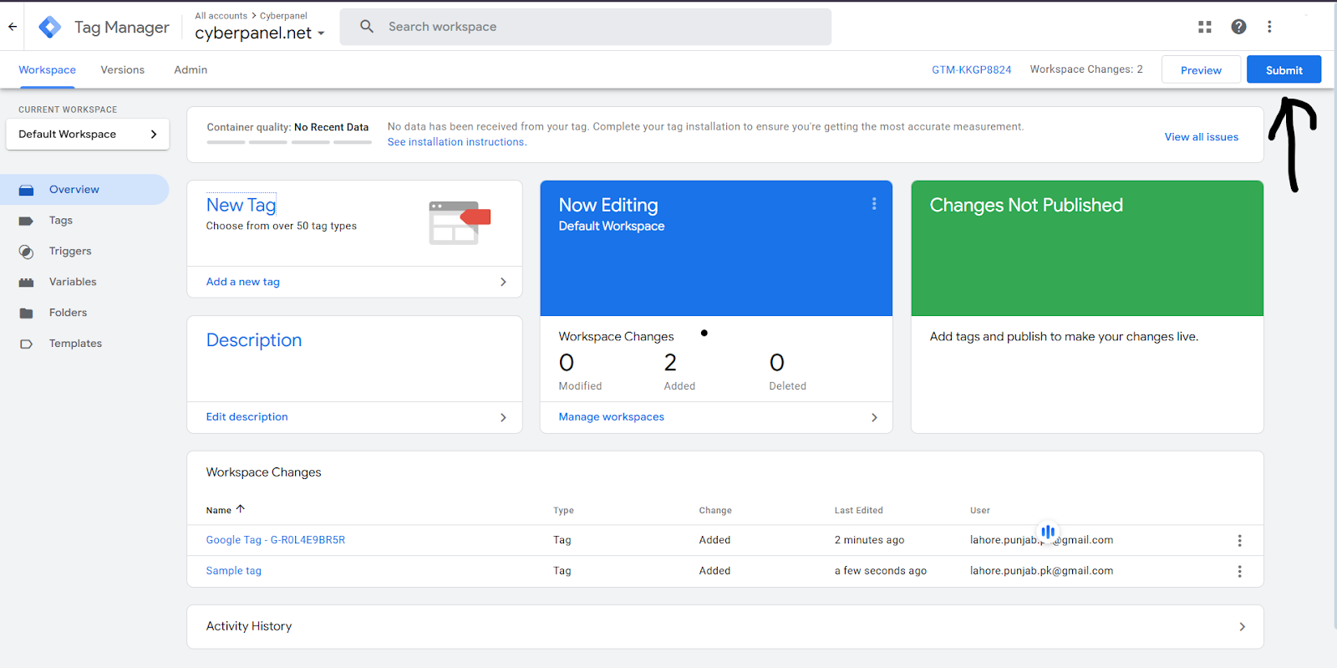Open the top-right more options menu

pyautogui.click(x=1269, y=27)
